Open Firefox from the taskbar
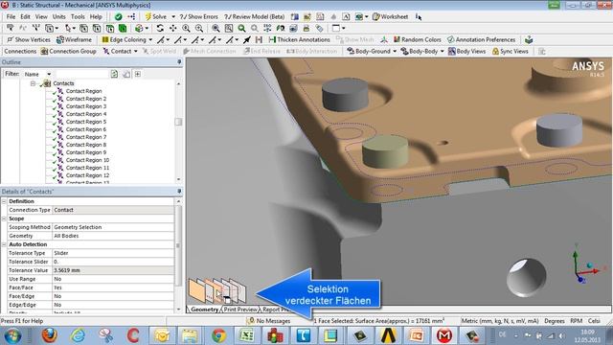The image size is (613, 345). point(50,335)
